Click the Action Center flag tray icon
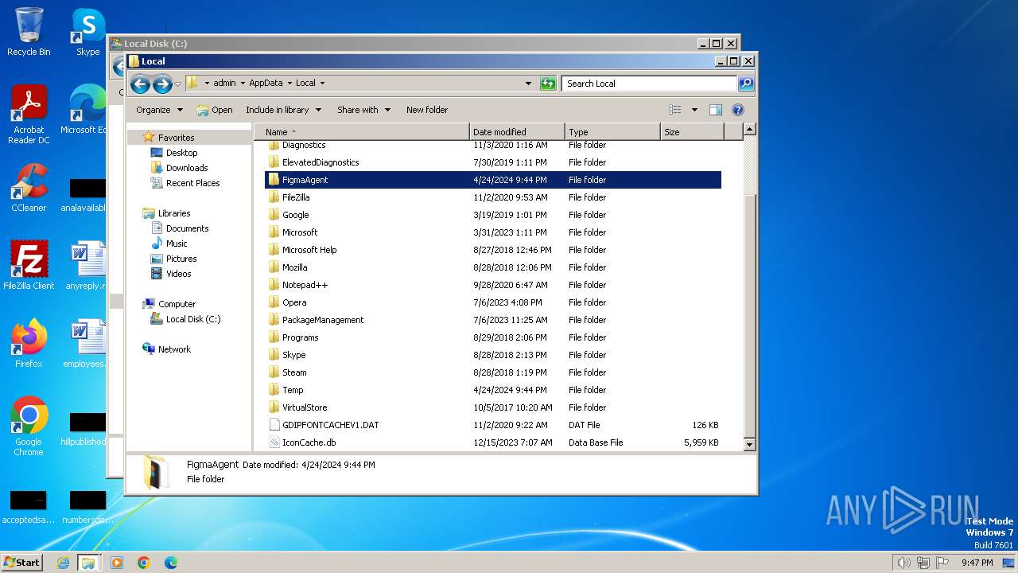The height and width of the screenshot is (573, 1018). click(x=942, y=563)
